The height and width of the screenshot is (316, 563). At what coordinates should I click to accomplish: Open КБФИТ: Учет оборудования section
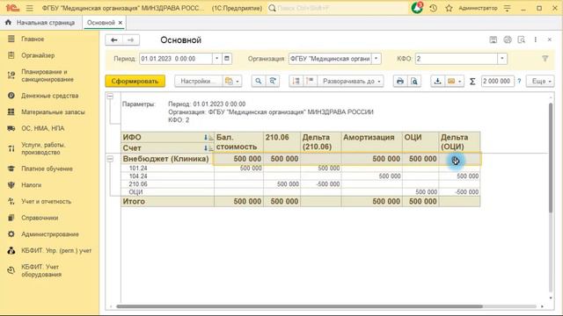(x=41, y=270)
